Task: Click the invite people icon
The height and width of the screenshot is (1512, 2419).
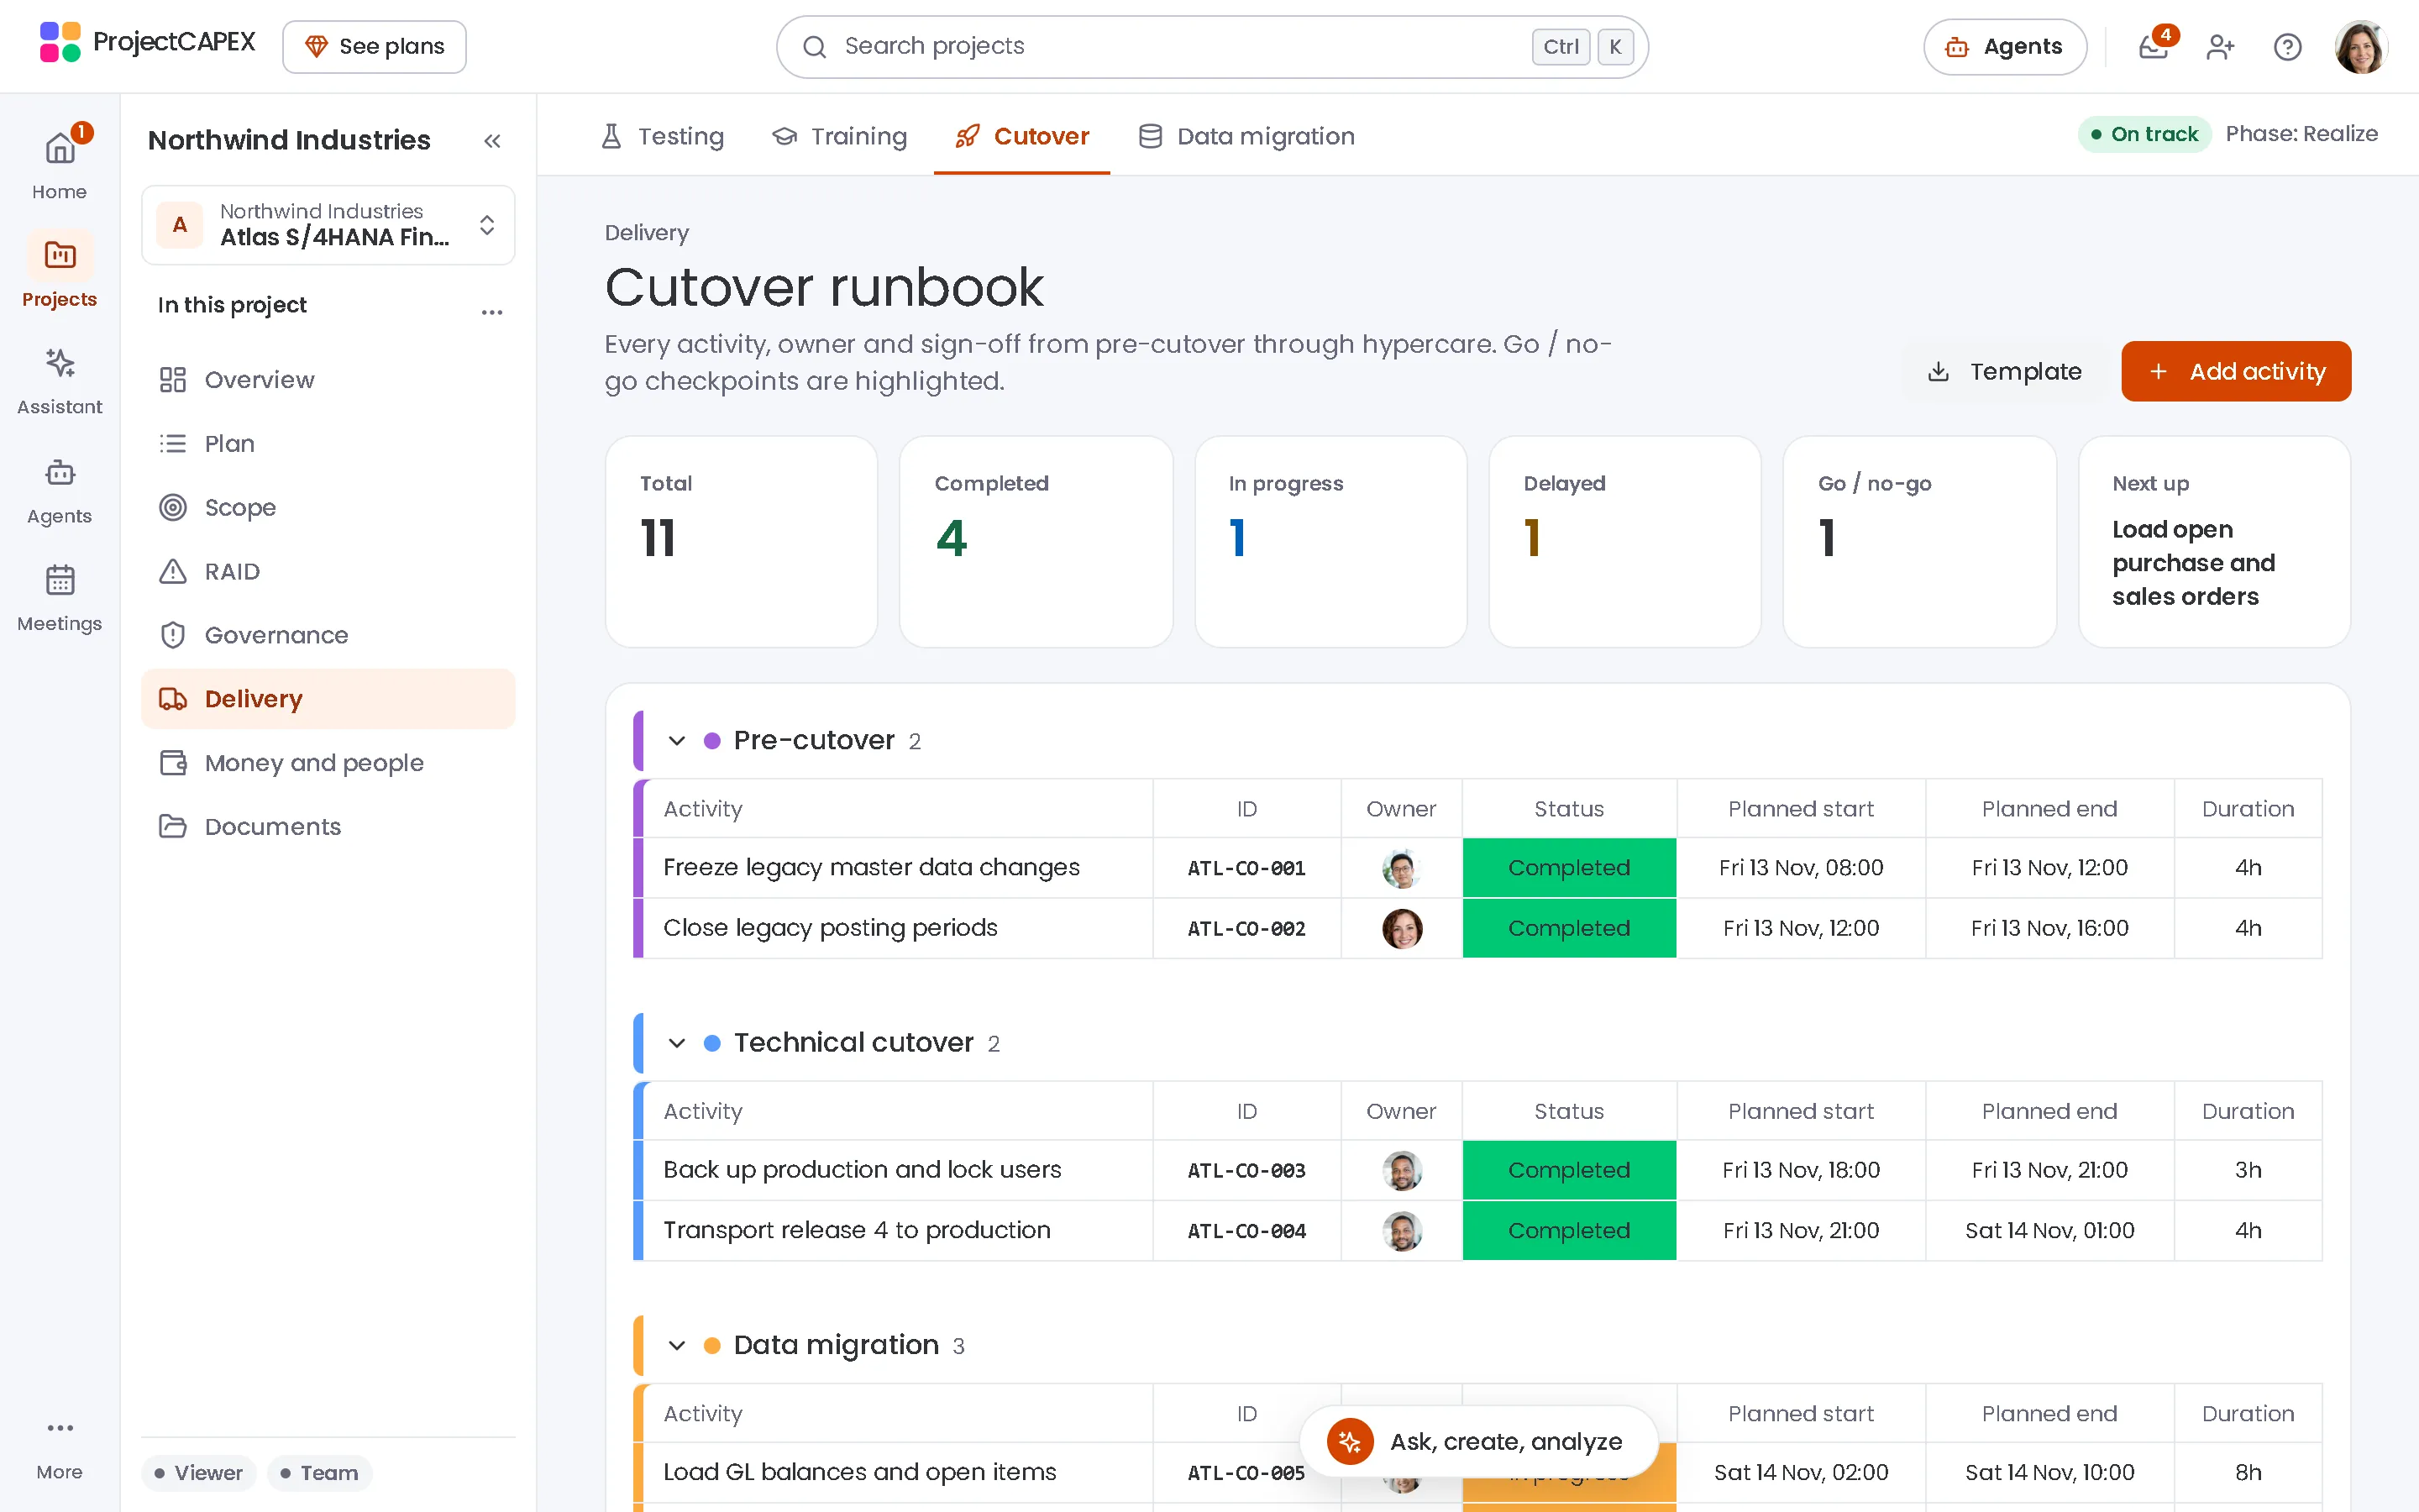Action: [2220, 47]
